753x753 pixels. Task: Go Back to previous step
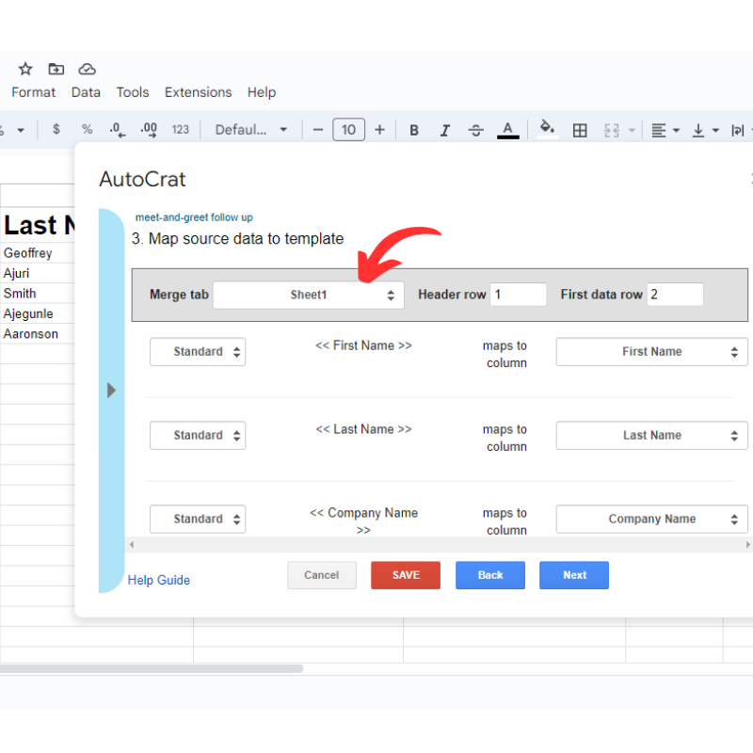point(490,575)
